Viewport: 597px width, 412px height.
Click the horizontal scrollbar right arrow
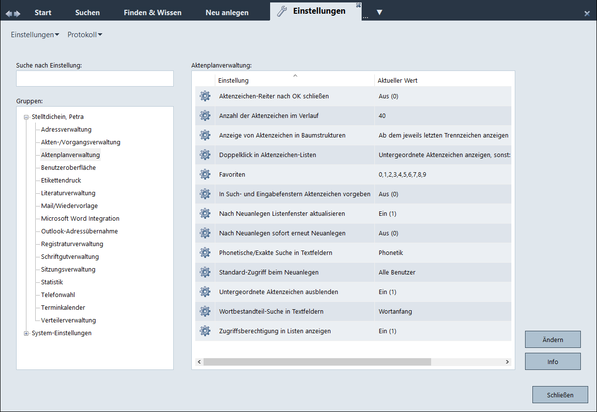(507, 362)
